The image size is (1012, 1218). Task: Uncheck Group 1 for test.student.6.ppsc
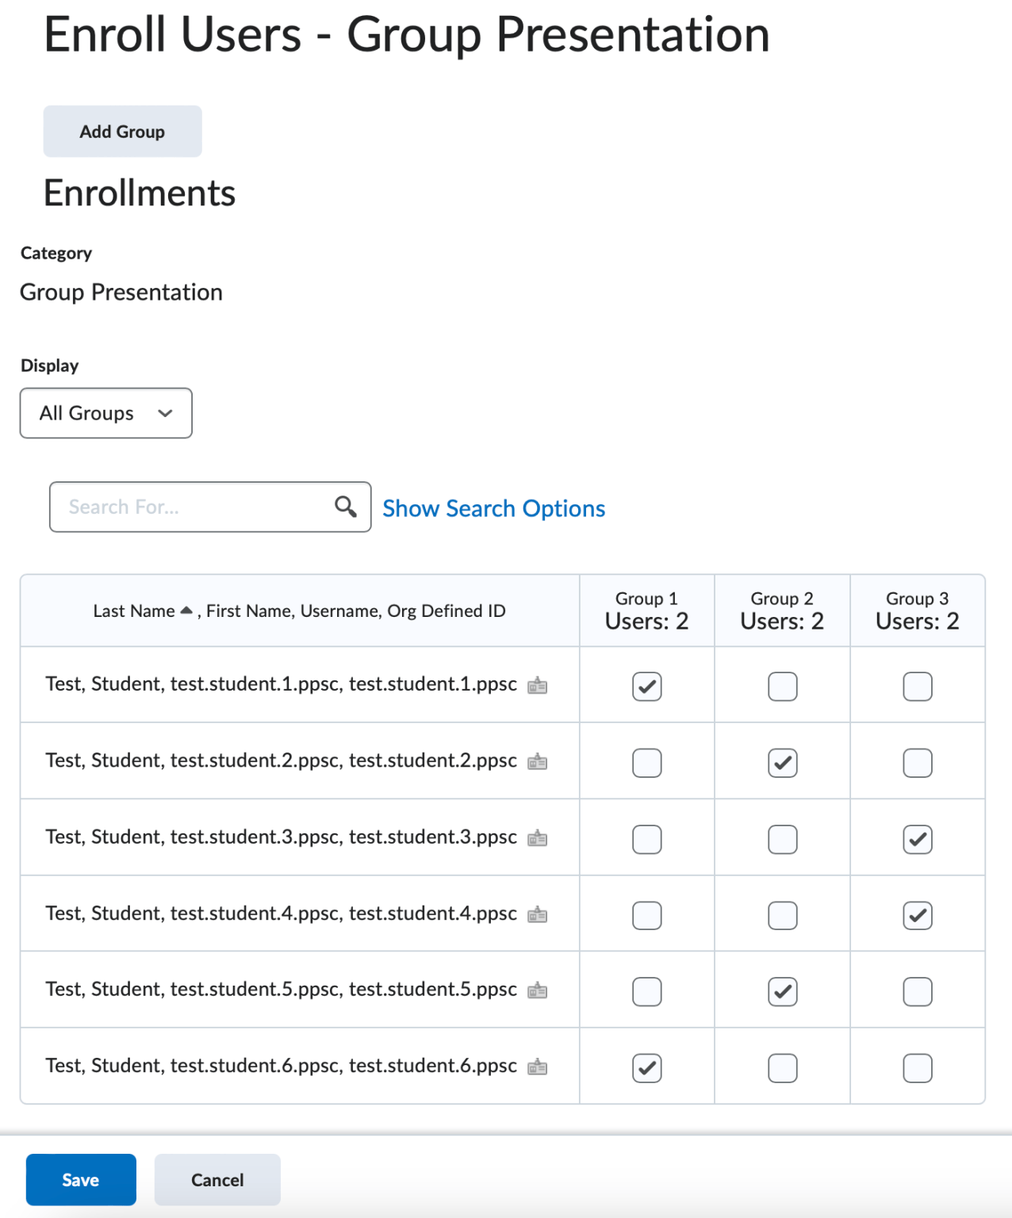[x=647, y=1068]
